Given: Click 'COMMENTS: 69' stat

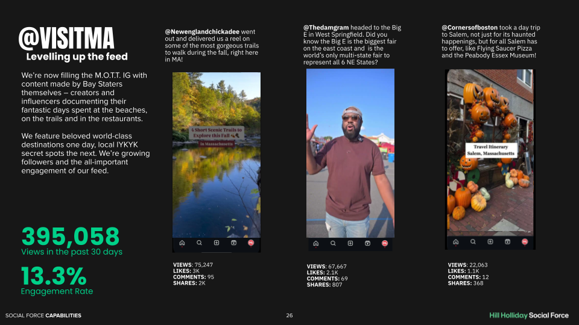Looking at the screenshot, I should click(327, 279).
